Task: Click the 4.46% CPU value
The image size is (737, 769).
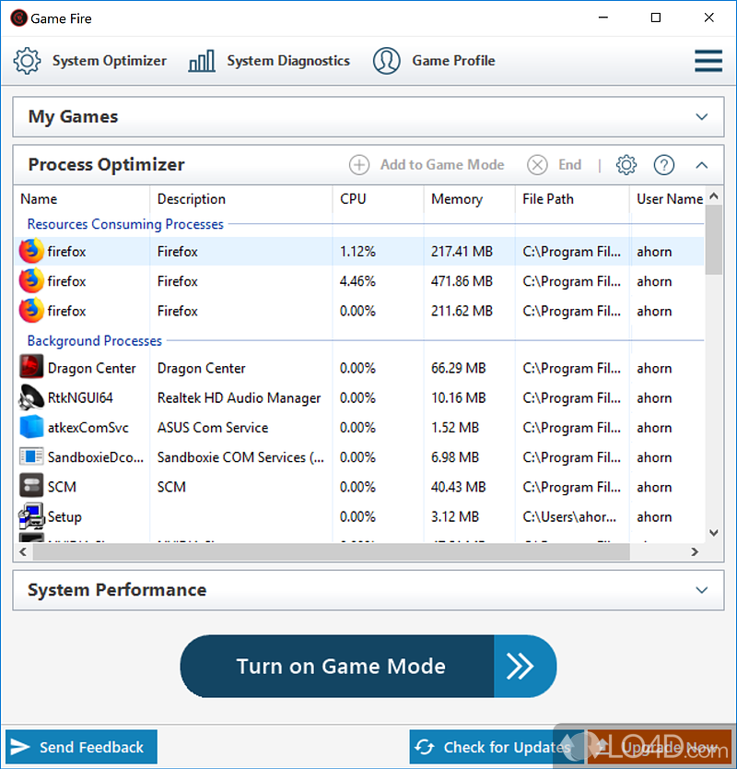Action: coord(357,281)
